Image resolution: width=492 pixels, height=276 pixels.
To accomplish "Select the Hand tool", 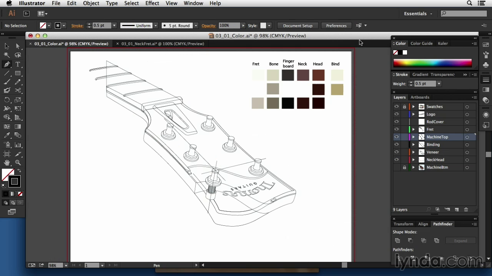I will pos(7,163).
